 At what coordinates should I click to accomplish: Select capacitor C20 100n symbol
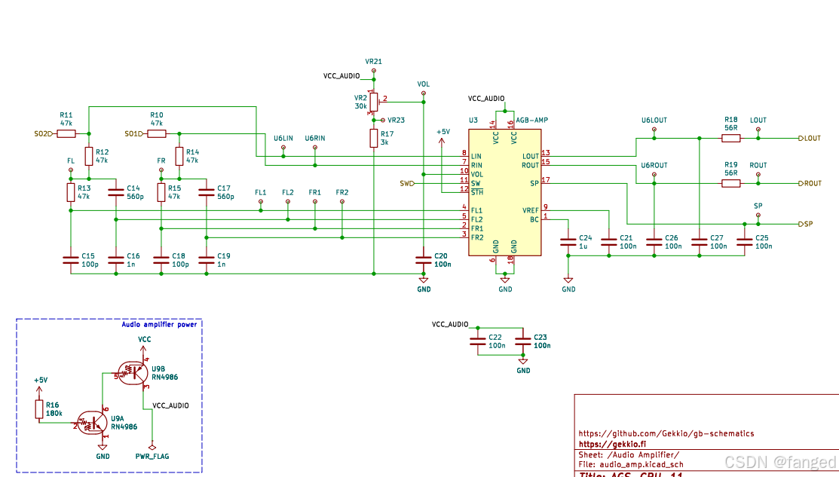point(423,260)
